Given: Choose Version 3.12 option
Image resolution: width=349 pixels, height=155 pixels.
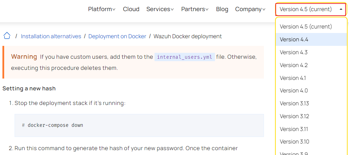Looking at the screenshot, I should point(294,116).
